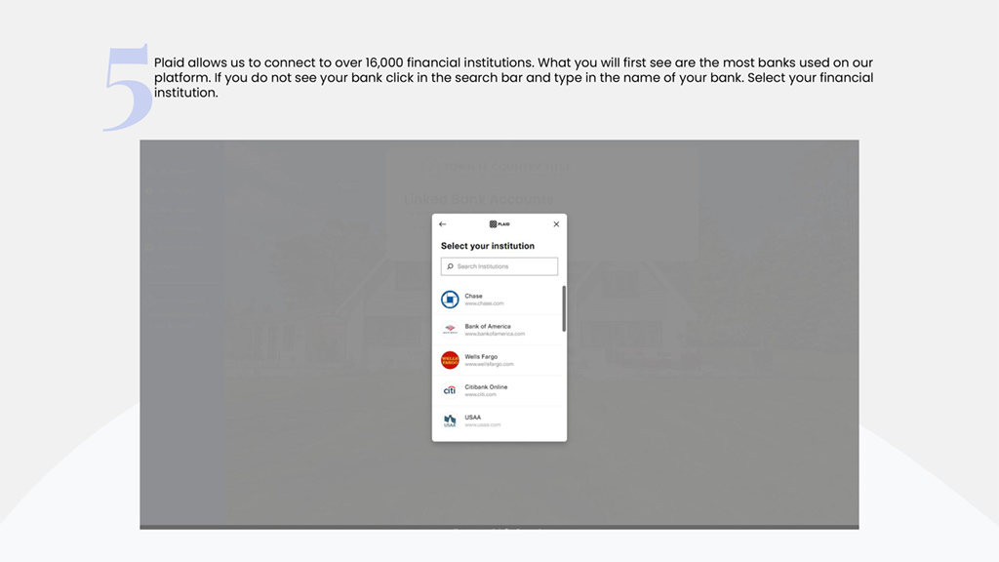Click the institution list scrollbar
The width and height of the screenshot is (999, 562).
pyautogui.click(x=564, y=309)
